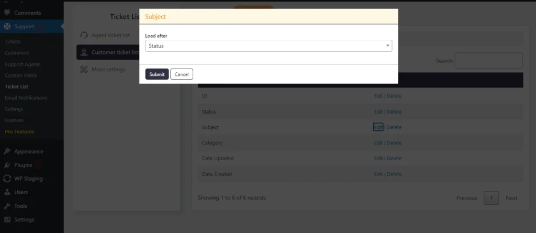This screenshot has width=536, height=233.
Task: Open Customers submenu item
Action: tap(17, 53)
